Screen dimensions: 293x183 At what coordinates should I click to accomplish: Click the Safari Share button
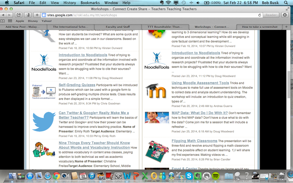tap(19, 15)
